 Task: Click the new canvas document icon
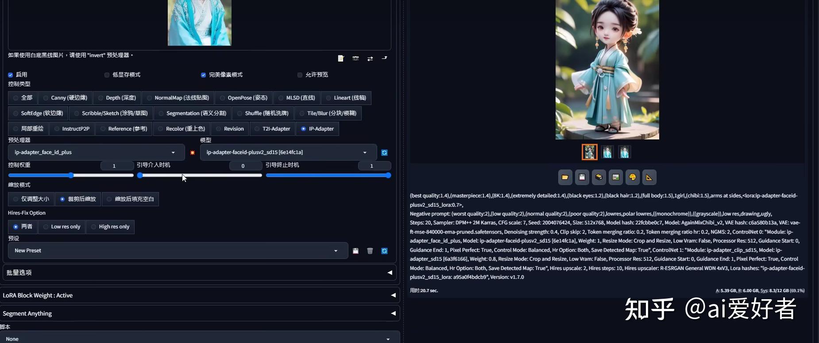tap(340, 58)
